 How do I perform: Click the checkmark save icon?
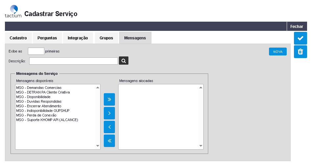tap(300, 38)
